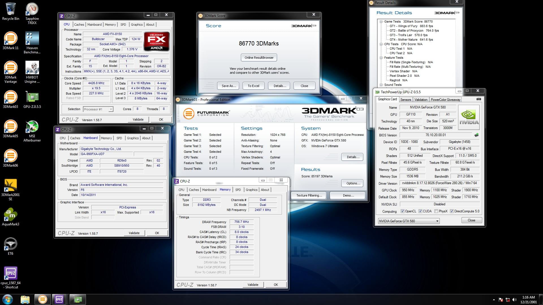This screenshot has height=305, width=543.
Task: Open the 3DMark03 desktop shortcut
Action: 10,99
